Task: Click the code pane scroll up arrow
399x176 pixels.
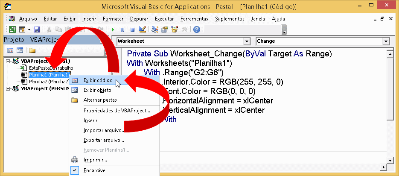Action: pyautogui.click(x=390, y=53)
